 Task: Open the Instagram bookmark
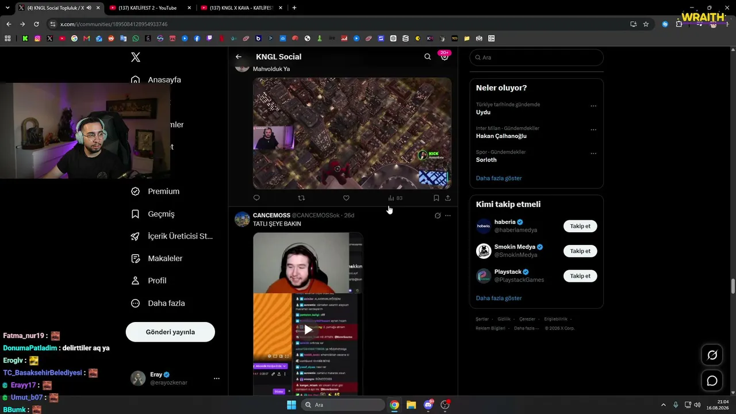point(37,39)
